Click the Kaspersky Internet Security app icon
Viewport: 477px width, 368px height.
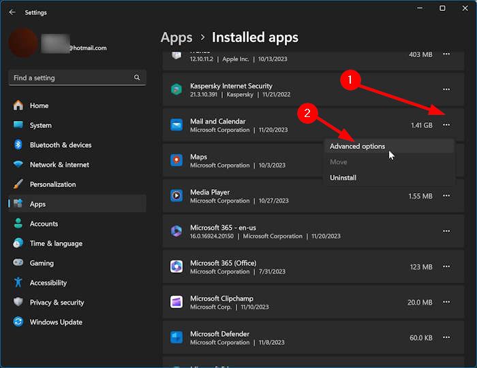point(176,89)
